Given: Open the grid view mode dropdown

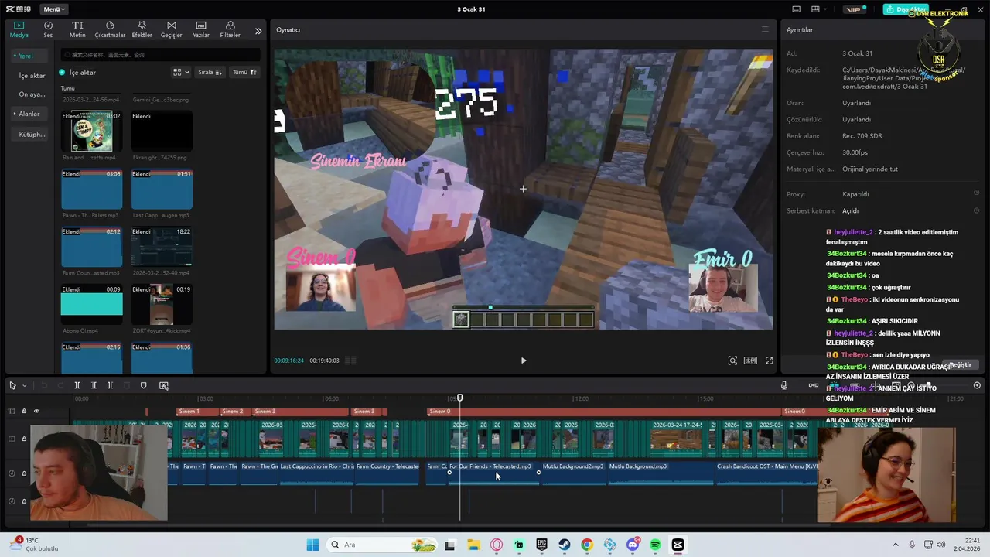Looking at the screenshot, I should (181, 72).
